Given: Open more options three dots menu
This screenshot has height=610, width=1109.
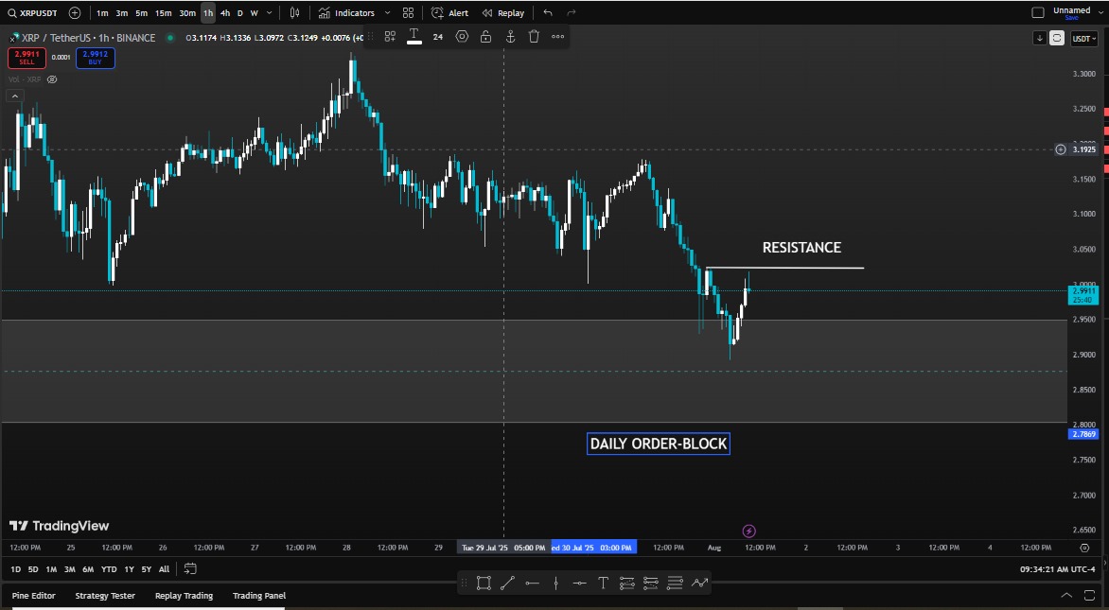Looking at the screenshot, I should tap(558, 36).
